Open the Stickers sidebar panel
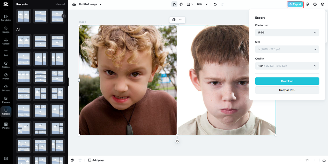 tap(6, 88)
